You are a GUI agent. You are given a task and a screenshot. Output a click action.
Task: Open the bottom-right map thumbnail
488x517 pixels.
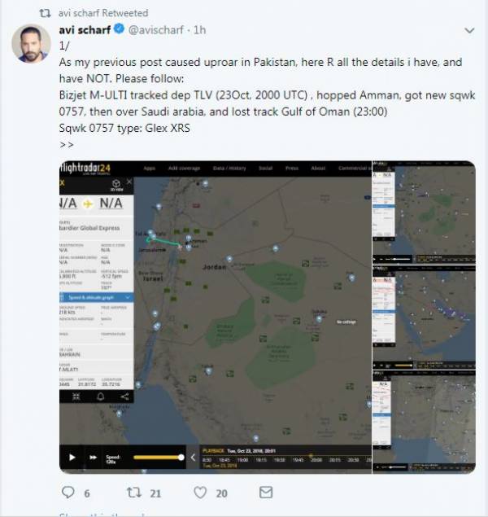click(424, 423)
